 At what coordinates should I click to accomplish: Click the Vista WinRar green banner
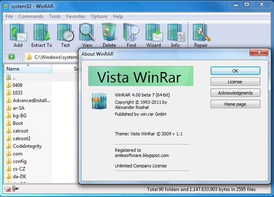(x=141, y=76)
